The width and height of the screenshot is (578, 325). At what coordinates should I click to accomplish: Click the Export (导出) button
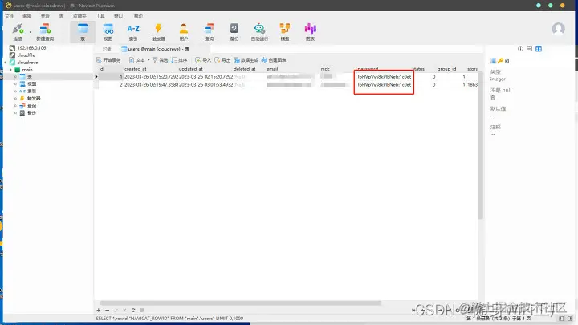click(x=222, y=60)
